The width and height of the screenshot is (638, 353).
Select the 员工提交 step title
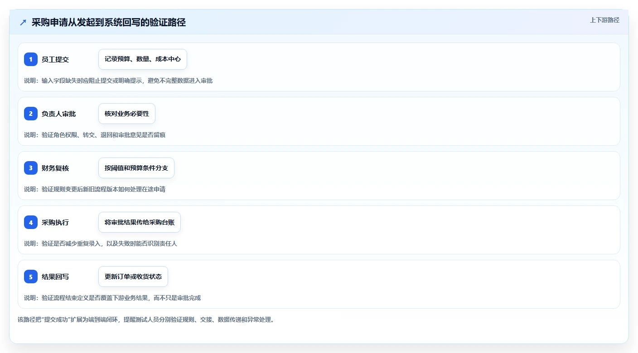[55, 59]
